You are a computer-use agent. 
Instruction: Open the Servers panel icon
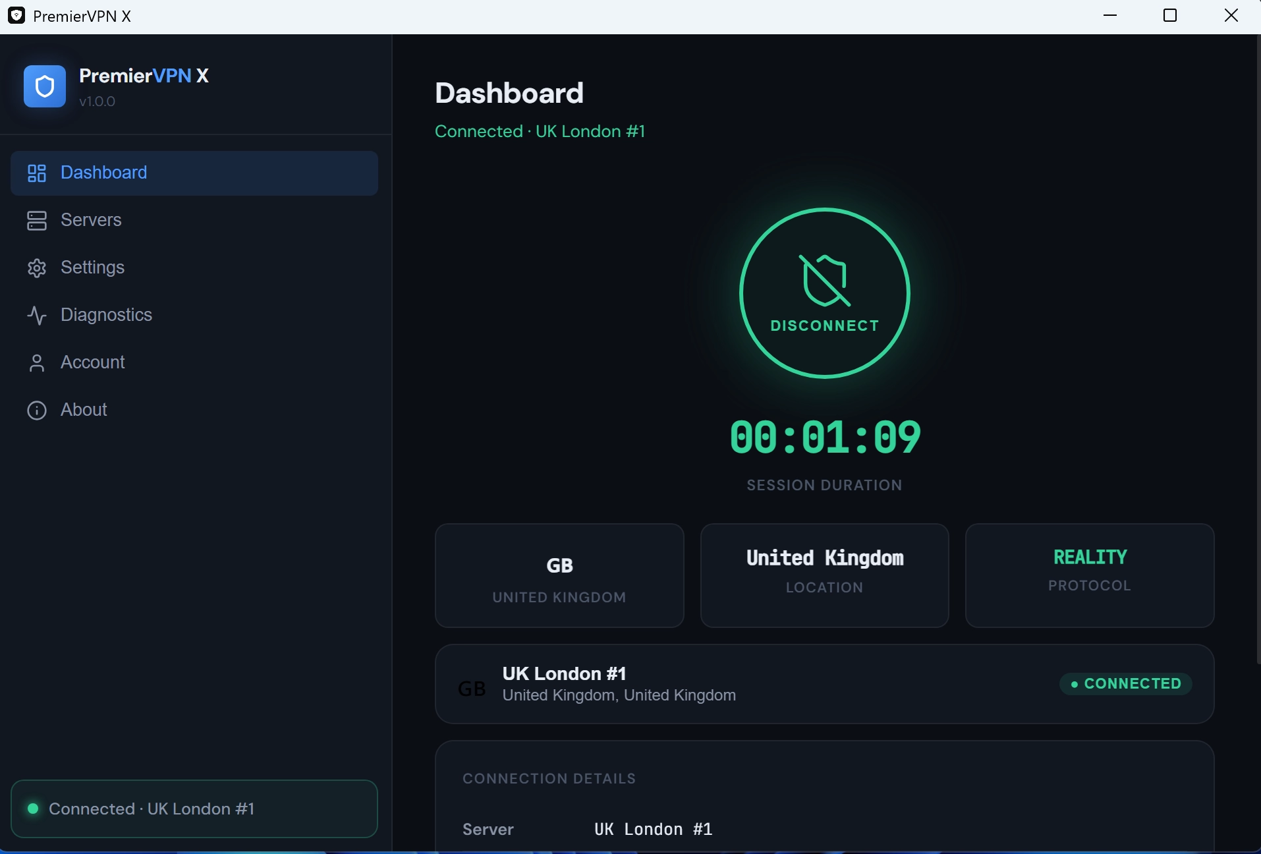point(36,220)
